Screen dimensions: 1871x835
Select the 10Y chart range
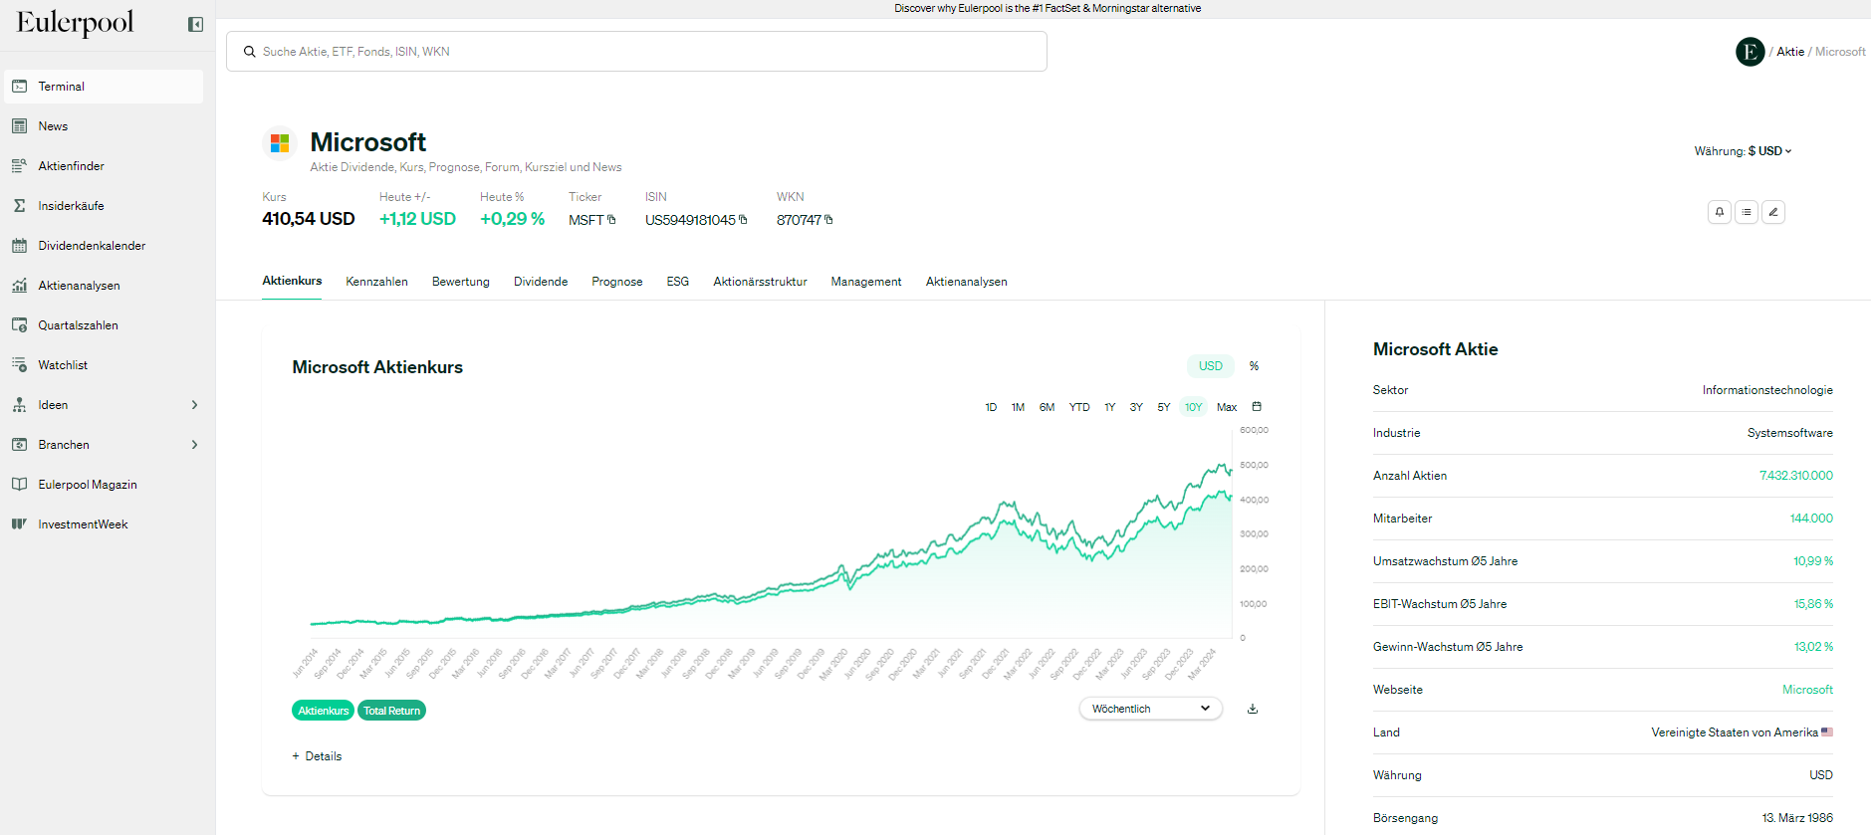coord(1193,407)
